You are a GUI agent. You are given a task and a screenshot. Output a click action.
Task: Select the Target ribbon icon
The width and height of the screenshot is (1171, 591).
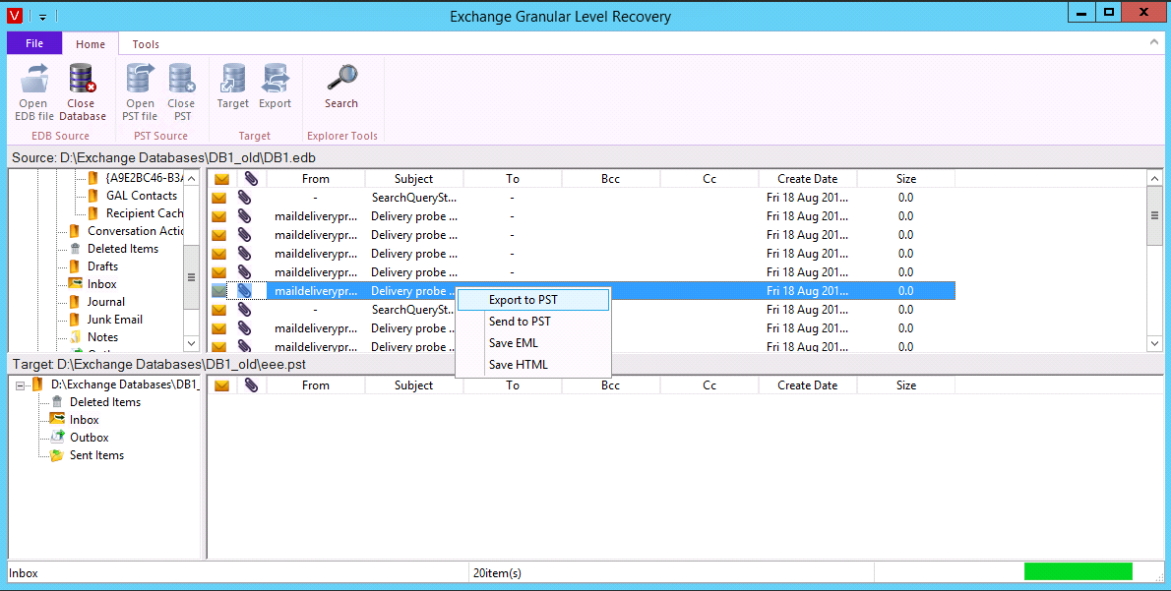[x=233, y=87]
